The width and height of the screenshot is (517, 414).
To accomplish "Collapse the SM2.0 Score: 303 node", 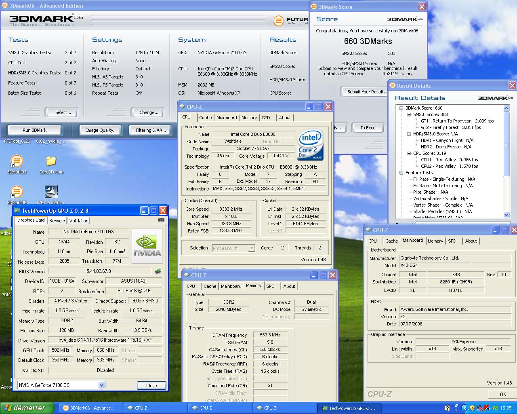I will coord(409,114).
